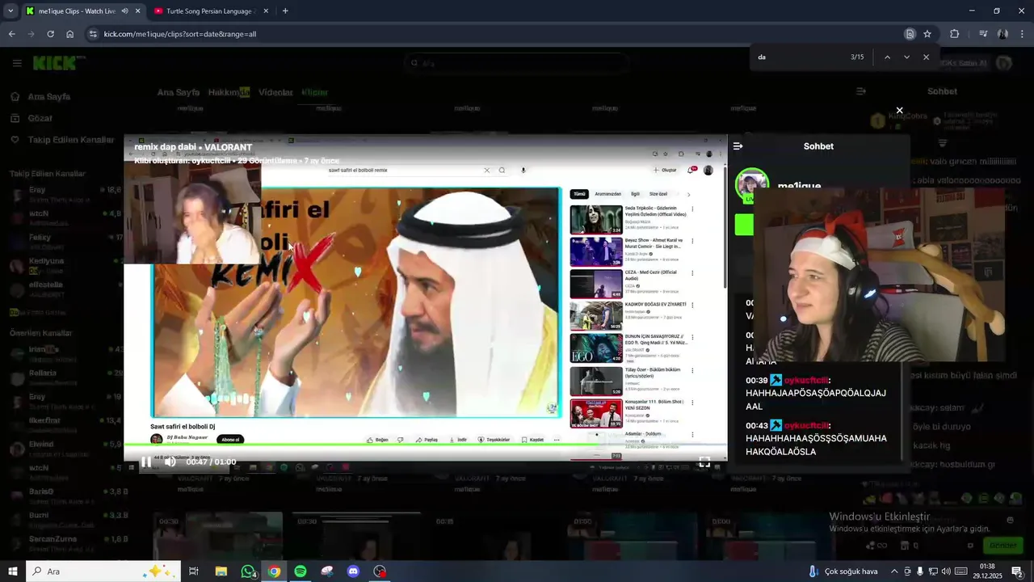Click the background Gönder send button
Screen dimensions: 1034x582
click(1003, 546)
